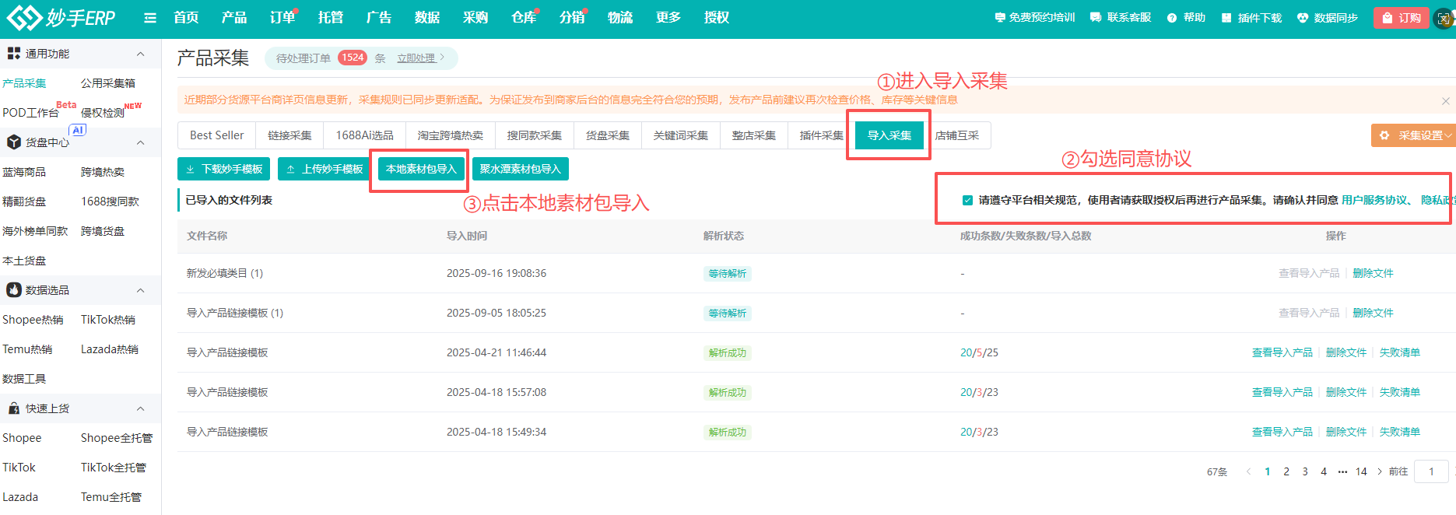Go to pagination page 2
Image resolution: width=1456 pixels, height=515 pixels.
point(1286,471)
